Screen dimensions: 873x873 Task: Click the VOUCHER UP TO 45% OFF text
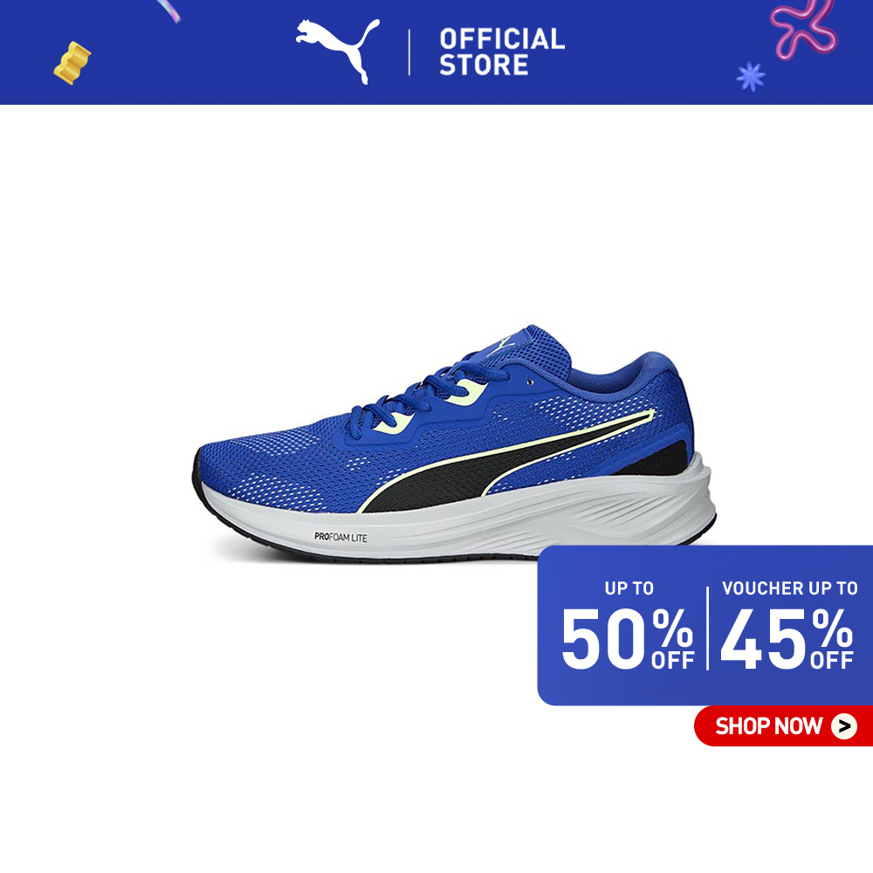788,626
